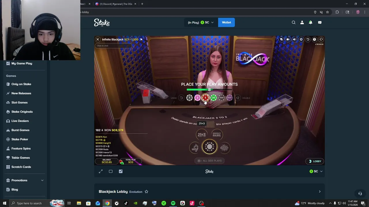Open game history clock icon

308,39
